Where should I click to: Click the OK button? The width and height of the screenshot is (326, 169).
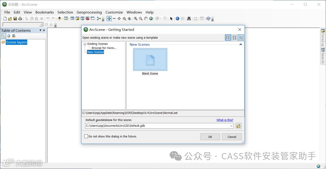[210, 137]
